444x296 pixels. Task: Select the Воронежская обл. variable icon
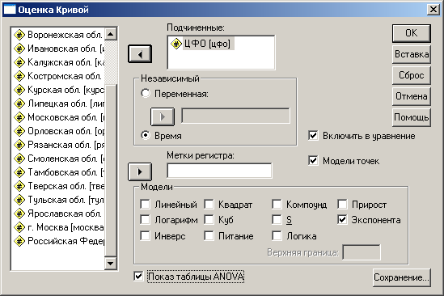pyautogui.click(x=19, y=35)
